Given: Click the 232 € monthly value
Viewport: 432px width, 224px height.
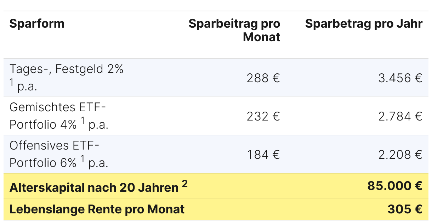Looking at the screenshot, I should (x=263, y=116).
